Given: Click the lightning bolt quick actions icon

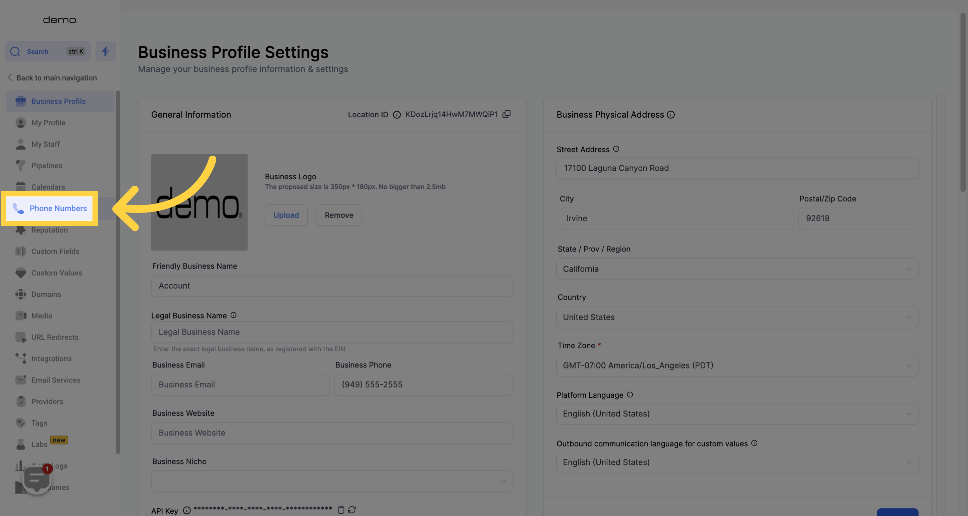Looking at the screenshot, I should coord(106,51).
